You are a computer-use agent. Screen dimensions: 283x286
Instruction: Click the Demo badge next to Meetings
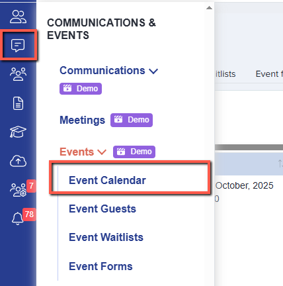click(132, 120)
